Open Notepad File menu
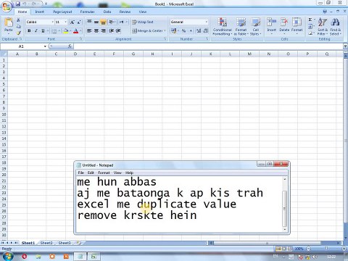This screenshot has height=261, width=348. pyautogui.click(x=81, y=173)
